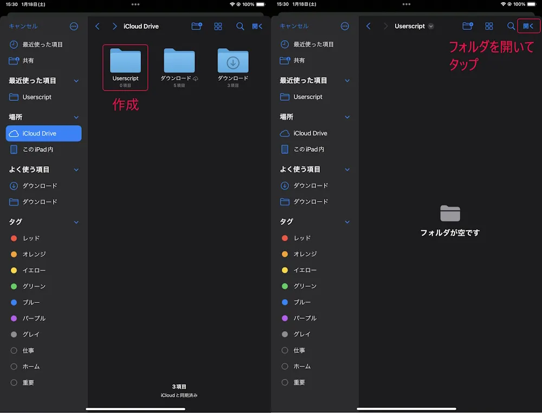The image size is (542, 413).
Task: Open Userscript recent item in right sidebar
Action: (x=314, y=97)
